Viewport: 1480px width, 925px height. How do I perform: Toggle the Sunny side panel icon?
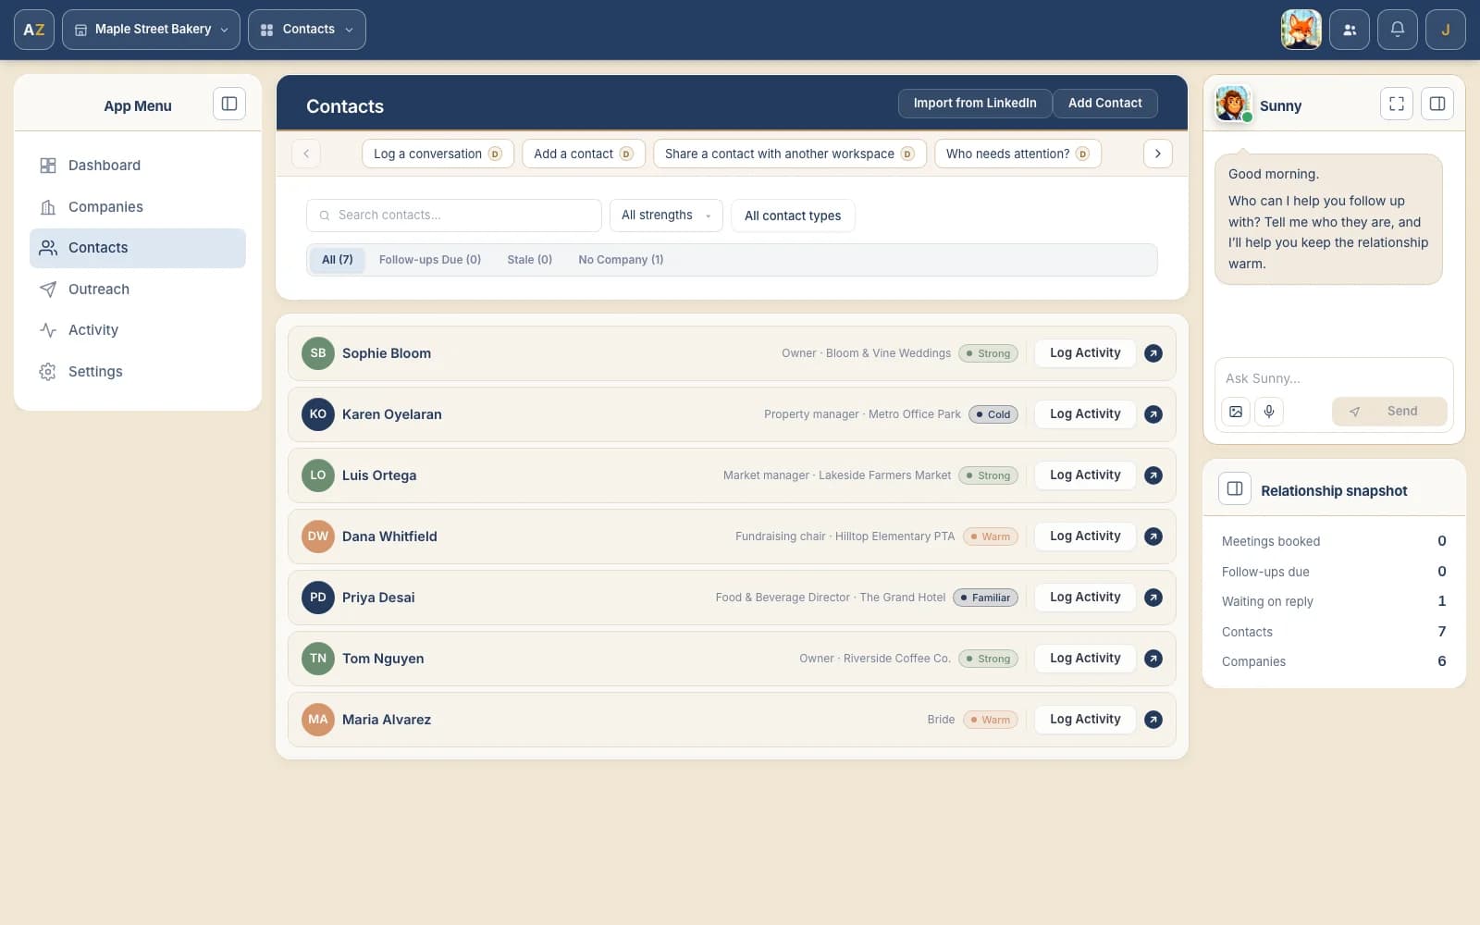coord(1437,104)
